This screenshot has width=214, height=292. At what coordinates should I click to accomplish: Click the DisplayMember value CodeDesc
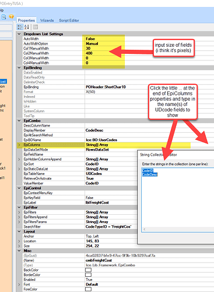94,130
